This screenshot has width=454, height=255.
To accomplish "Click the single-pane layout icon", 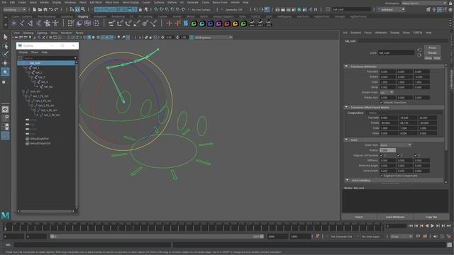I will click(x=5, y=109).
